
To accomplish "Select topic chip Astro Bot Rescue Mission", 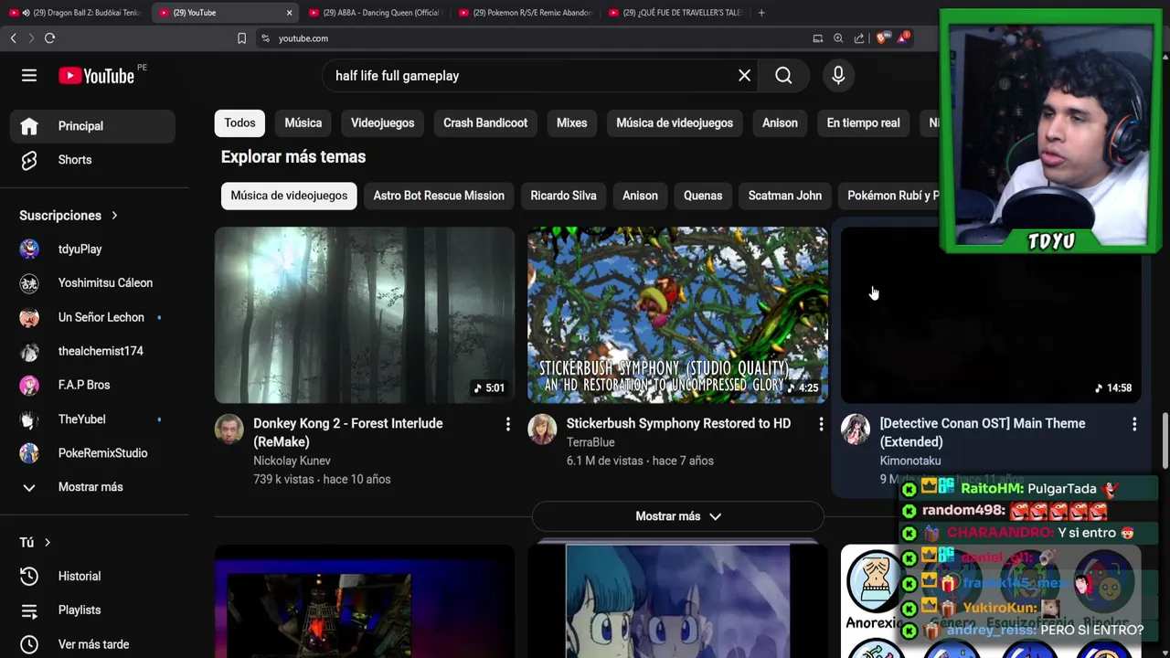I will (x=439, y=196).
